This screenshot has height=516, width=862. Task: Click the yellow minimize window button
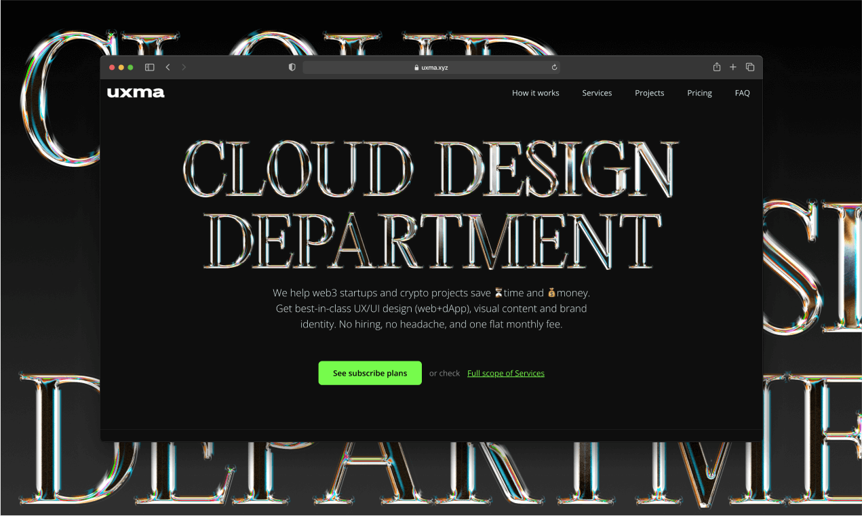[x=121, y=67]
